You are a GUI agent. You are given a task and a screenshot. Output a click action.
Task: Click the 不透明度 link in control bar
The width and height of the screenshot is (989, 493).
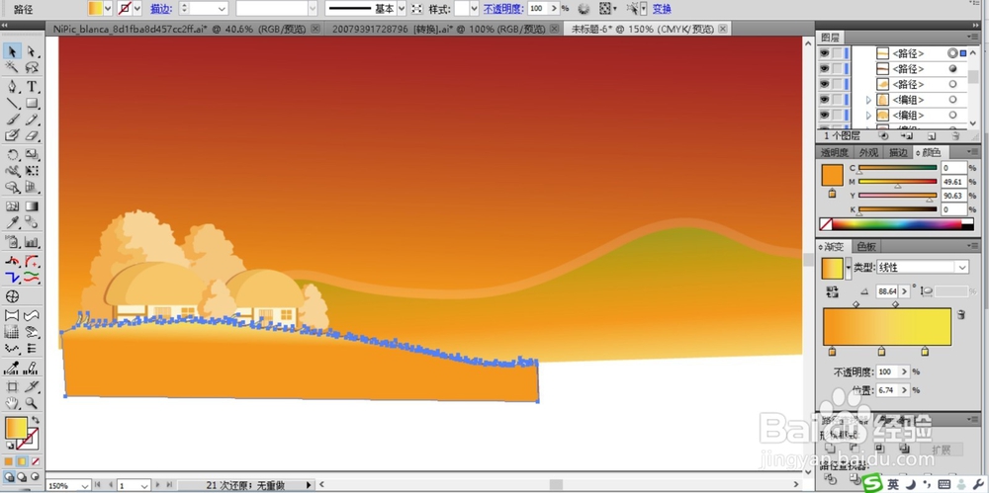coord(503,9)
